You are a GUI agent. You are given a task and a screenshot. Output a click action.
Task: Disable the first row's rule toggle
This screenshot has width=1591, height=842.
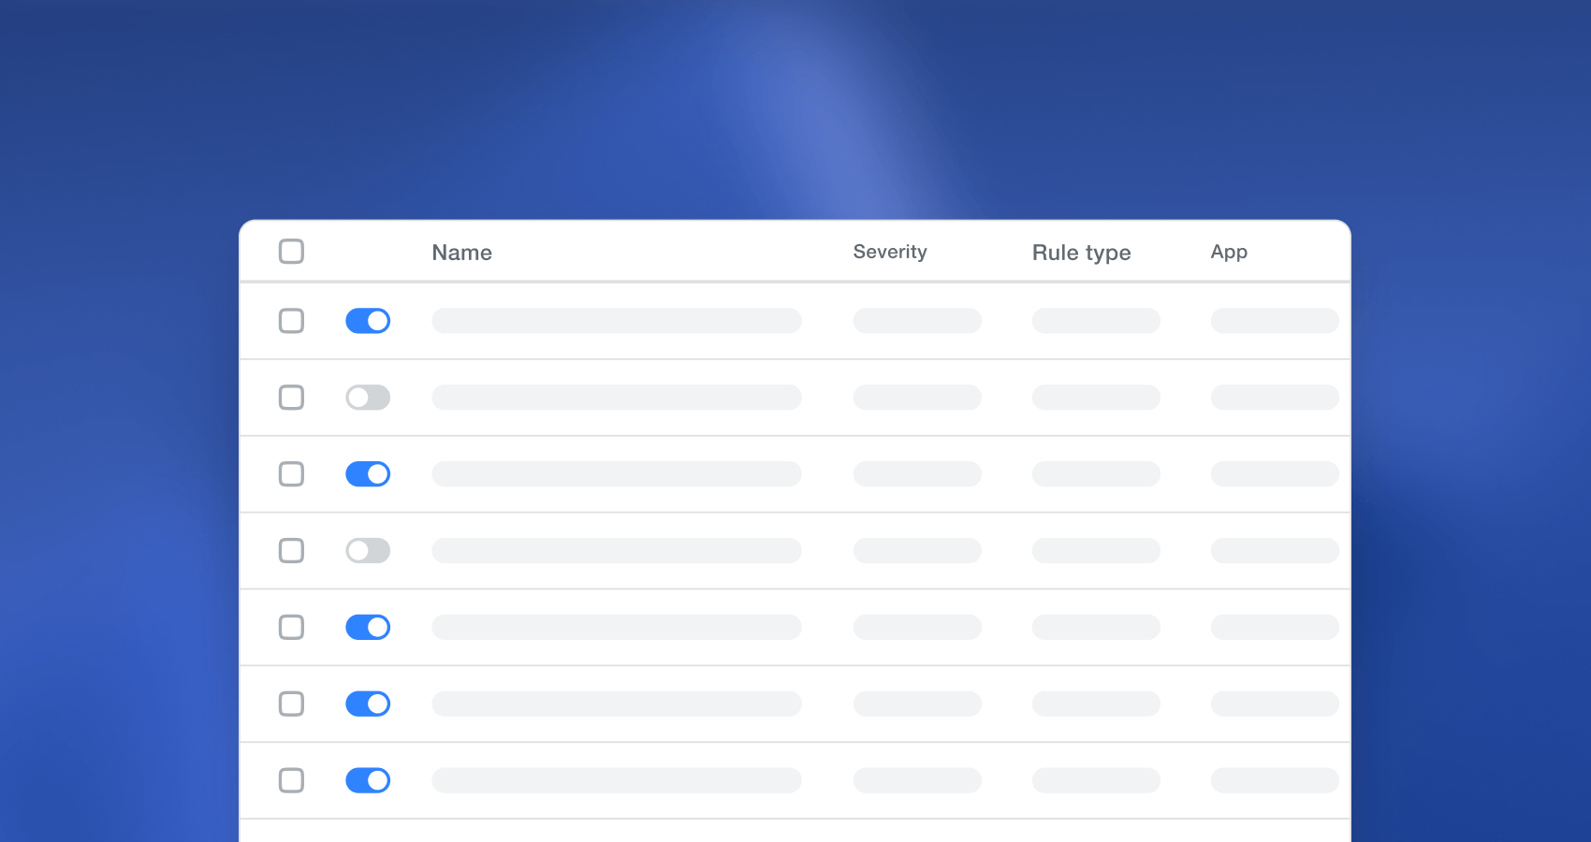[368, 321]
